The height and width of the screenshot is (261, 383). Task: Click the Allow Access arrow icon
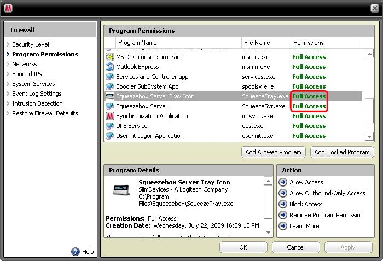tap(283, 182)
